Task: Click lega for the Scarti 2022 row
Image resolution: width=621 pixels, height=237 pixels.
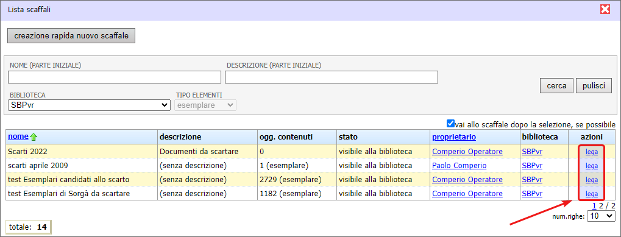Action: 592,152
